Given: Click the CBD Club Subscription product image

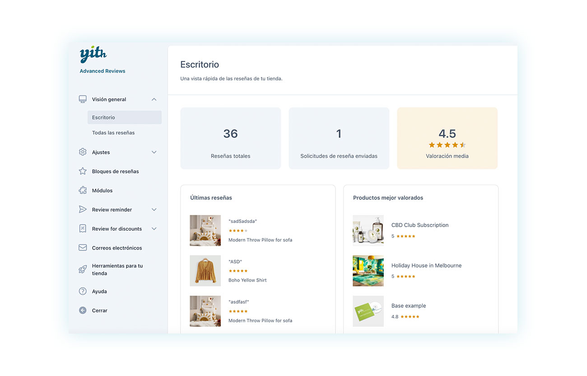Looking at the screenshot, I should point(368,230).
